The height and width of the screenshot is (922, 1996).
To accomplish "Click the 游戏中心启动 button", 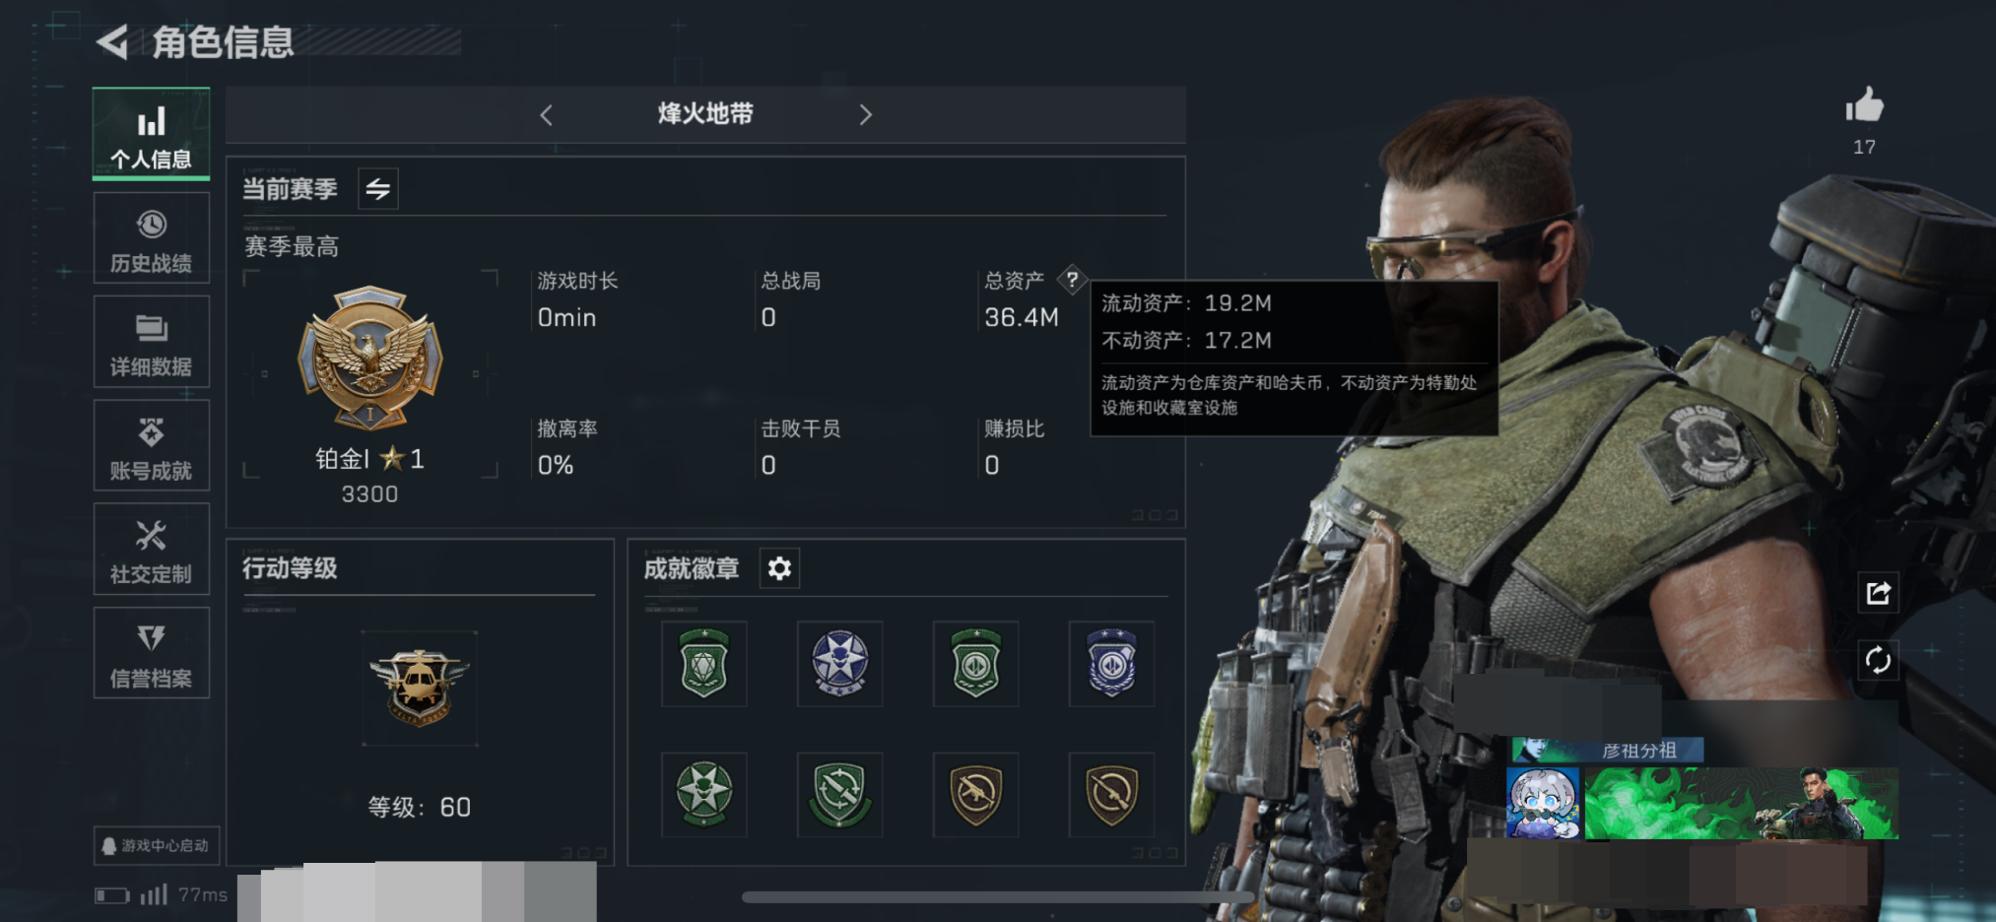I will [157, 845].
